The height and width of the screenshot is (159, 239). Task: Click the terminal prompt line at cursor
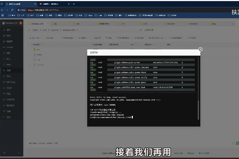[x=111, y=117]
